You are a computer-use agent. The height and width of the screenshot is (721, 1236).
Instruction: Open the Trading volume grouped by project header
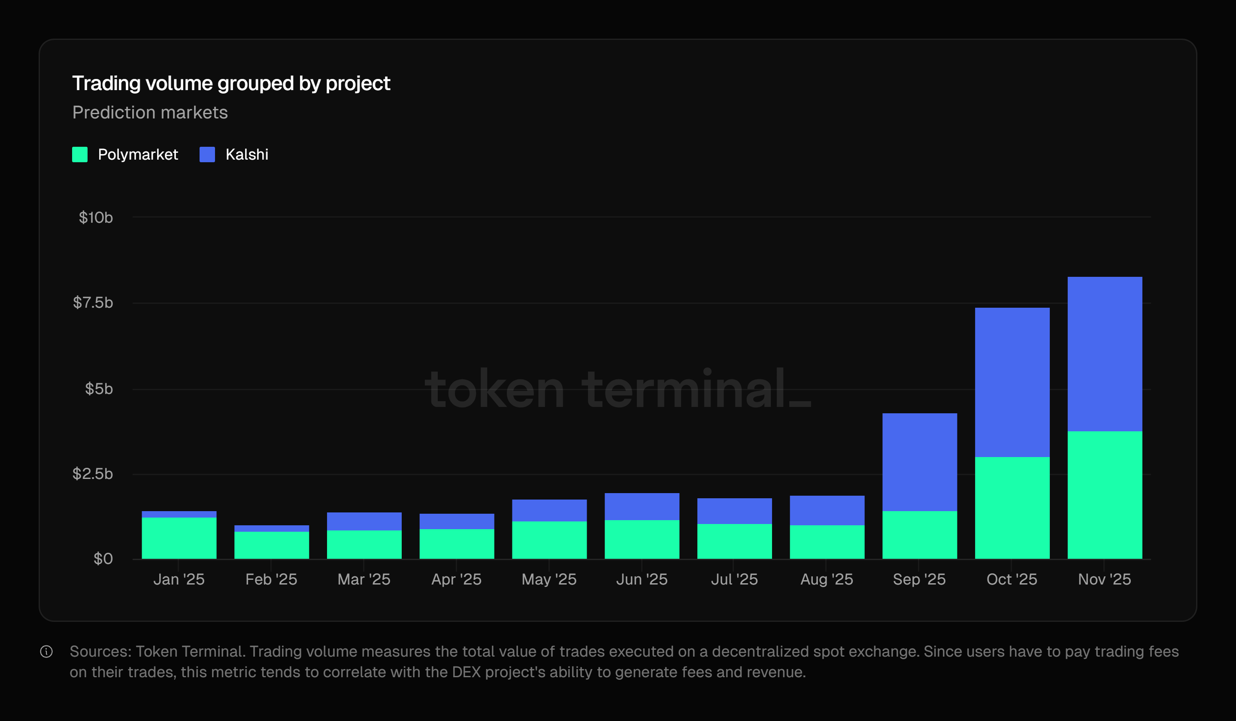point(231,83)
